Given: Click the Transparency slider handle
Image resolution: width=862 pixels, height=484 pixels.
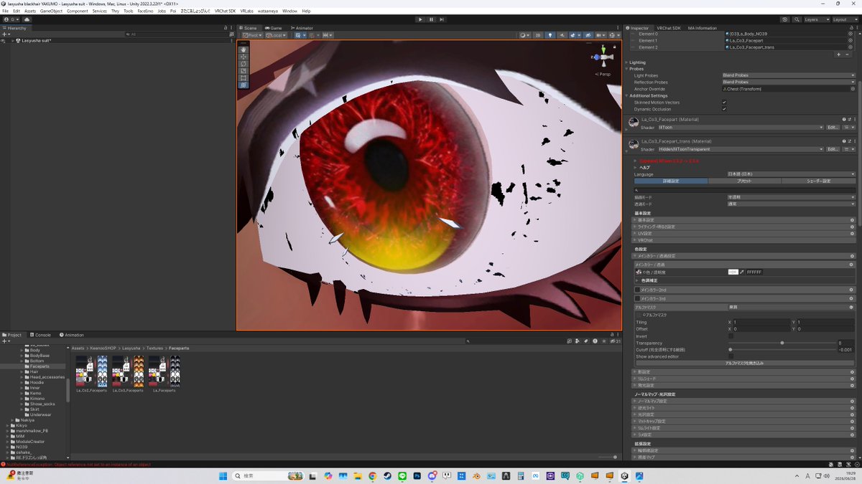Looking at the screenshot, I should click(782, 343).
